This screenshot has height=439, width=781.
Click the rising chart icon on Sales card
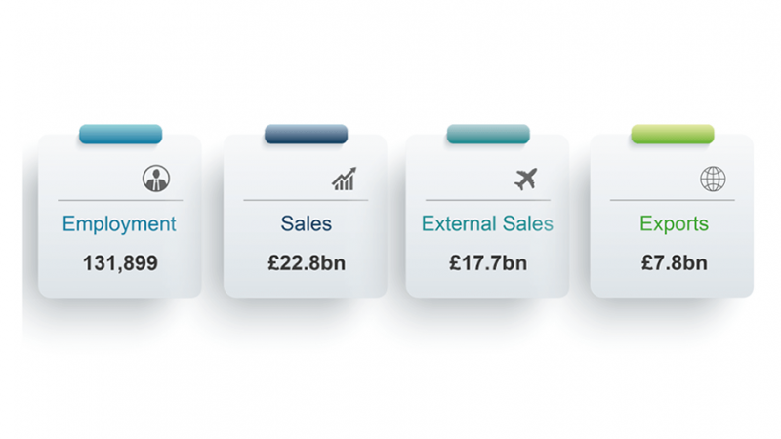point(344,180)
